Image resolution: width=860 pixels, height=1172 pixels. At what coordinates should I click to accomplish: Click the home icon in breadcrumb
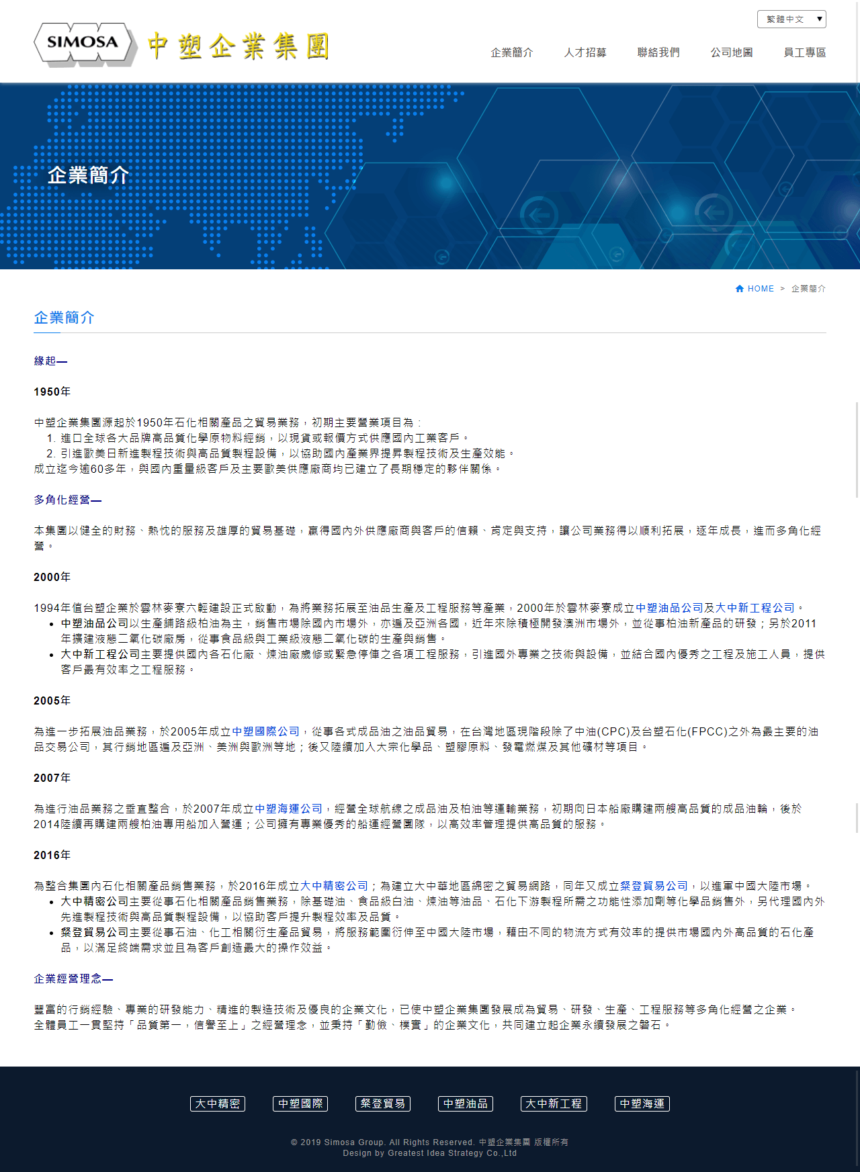[740, 289]
